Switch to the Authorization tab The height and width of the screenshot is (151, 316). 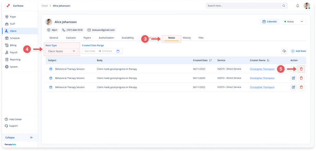click(x=106, y=38)
